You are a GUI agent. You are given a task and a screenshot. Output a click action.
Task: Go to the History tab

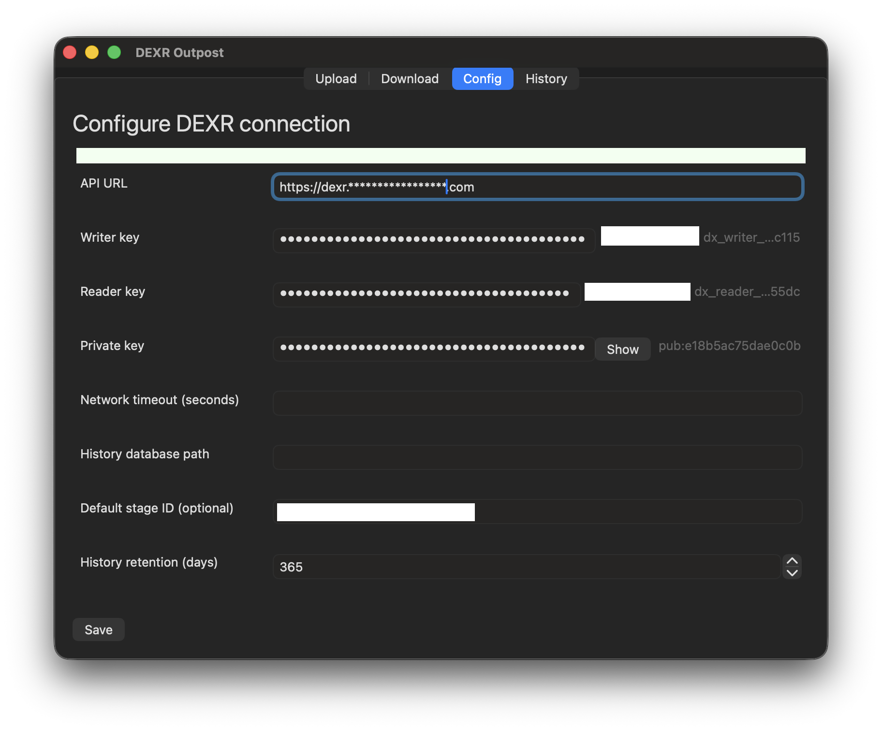pyautogui.click(x=546, y=79)
